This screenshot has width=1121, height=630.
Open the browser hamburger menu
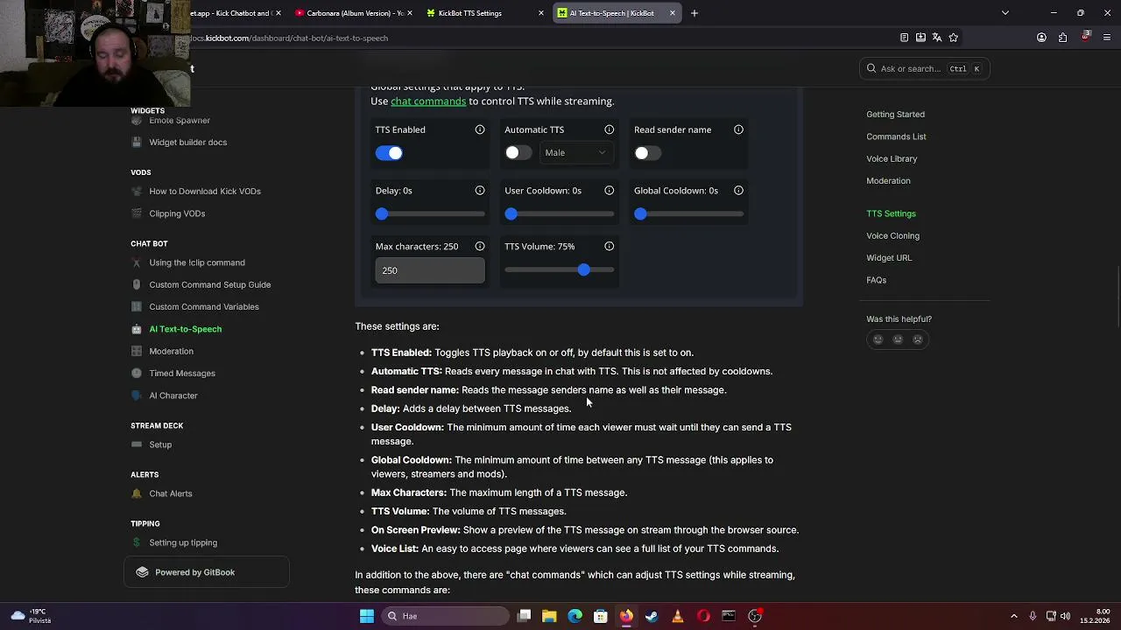(x=1107, y=38)
